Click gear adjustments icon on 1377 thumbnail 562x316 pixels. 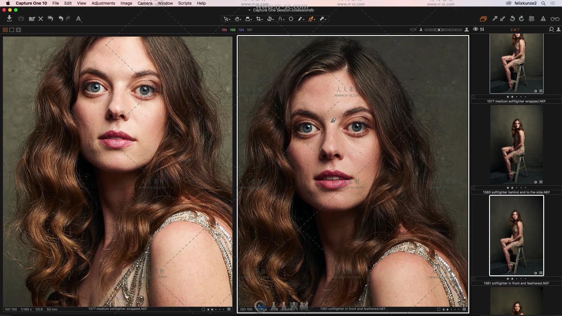click(x=536, y=91)
